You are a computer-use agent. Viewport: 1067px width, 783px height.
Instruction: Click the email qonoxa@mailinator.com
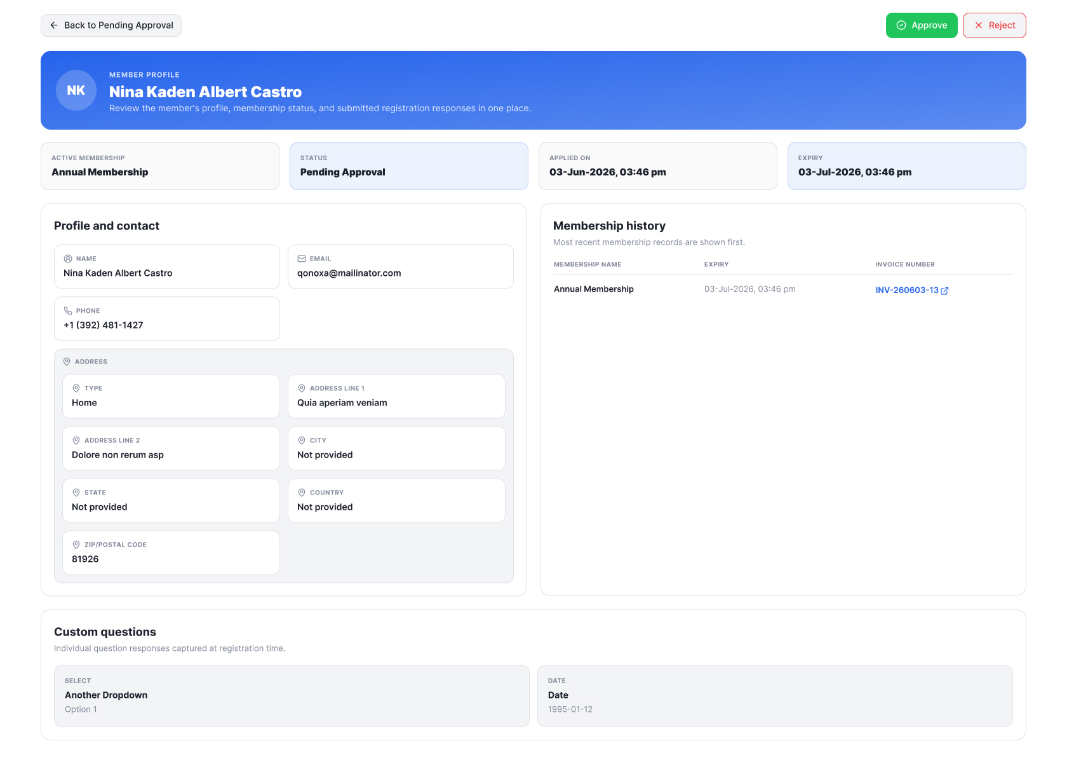tap(349, 273)
